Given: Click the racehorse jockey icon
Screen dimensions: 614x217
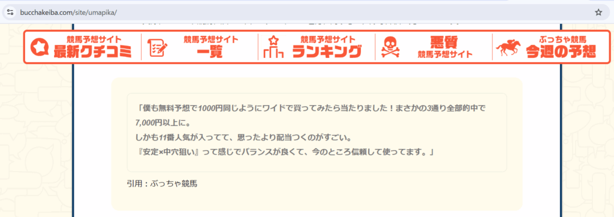Looking at the screenshot, I should tap(508, 48).
